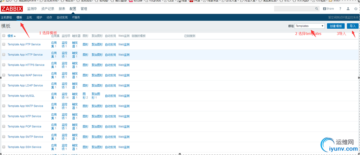Toggle the select-all checkbox in header
360x155 pixels.
(4, 36)
